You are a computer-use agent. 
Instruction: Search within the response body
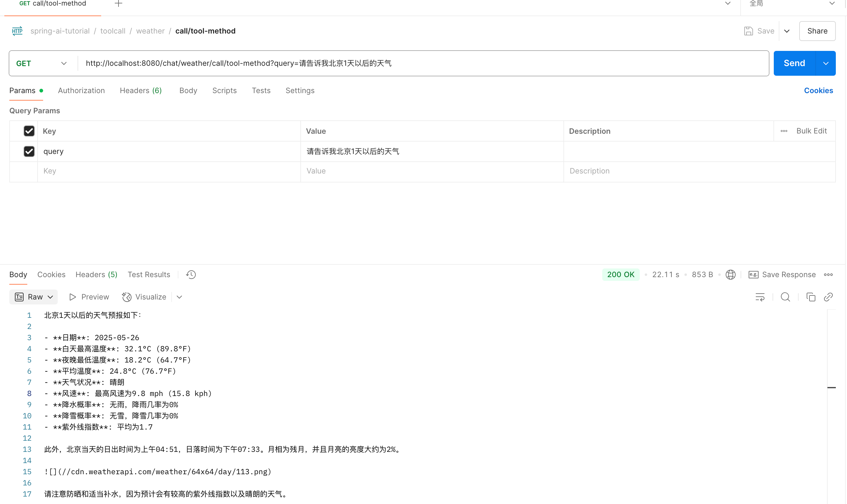point(786,297)
